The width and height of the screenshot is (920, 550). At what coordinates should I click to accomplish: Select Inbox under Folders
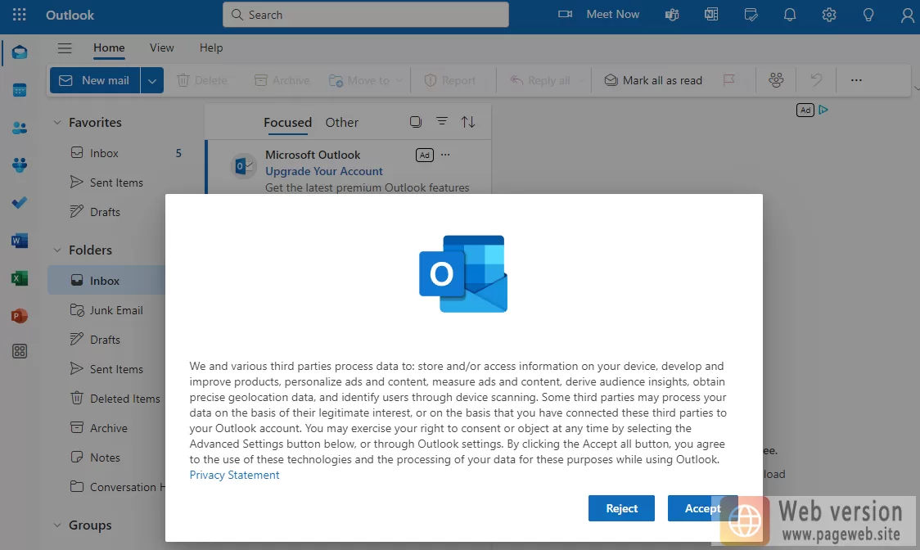tap(106, 281)
